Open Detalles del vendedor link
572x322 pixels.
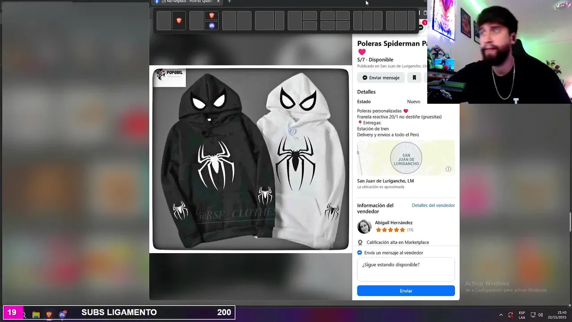point(433,205)
